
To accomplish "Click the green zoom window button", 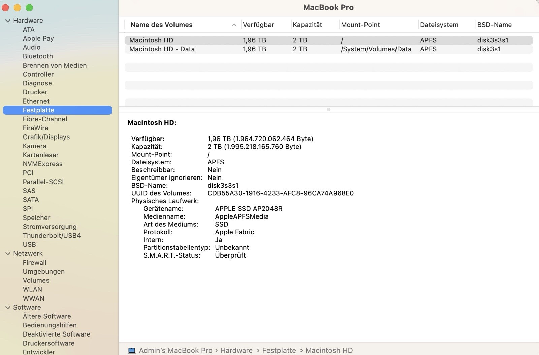I will pos(29,8).
